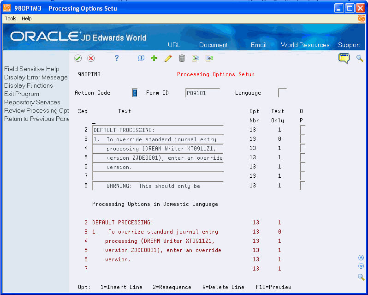
Task: Click the text field 'processing (DREAM Writer XT0911Z1,'
Action: click(158, 149)
